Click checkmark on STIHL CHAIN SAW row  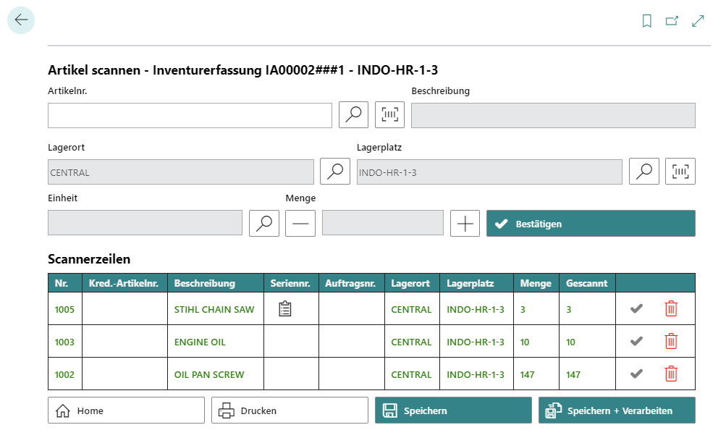pos(637,308)
